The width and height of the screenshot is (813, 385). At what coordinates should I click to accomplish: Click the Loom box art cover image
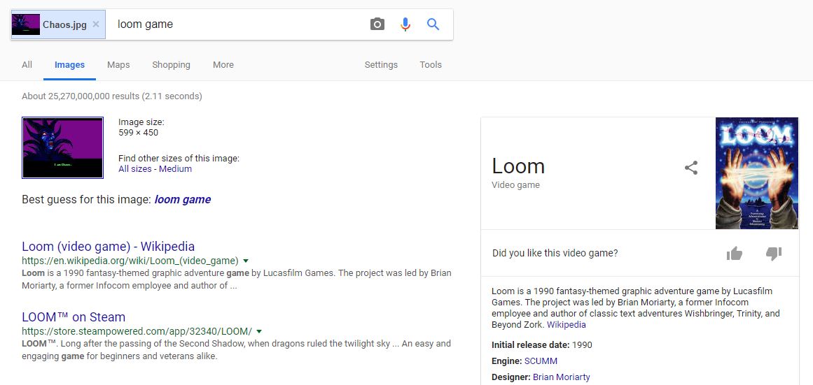[x=757, y=173]
